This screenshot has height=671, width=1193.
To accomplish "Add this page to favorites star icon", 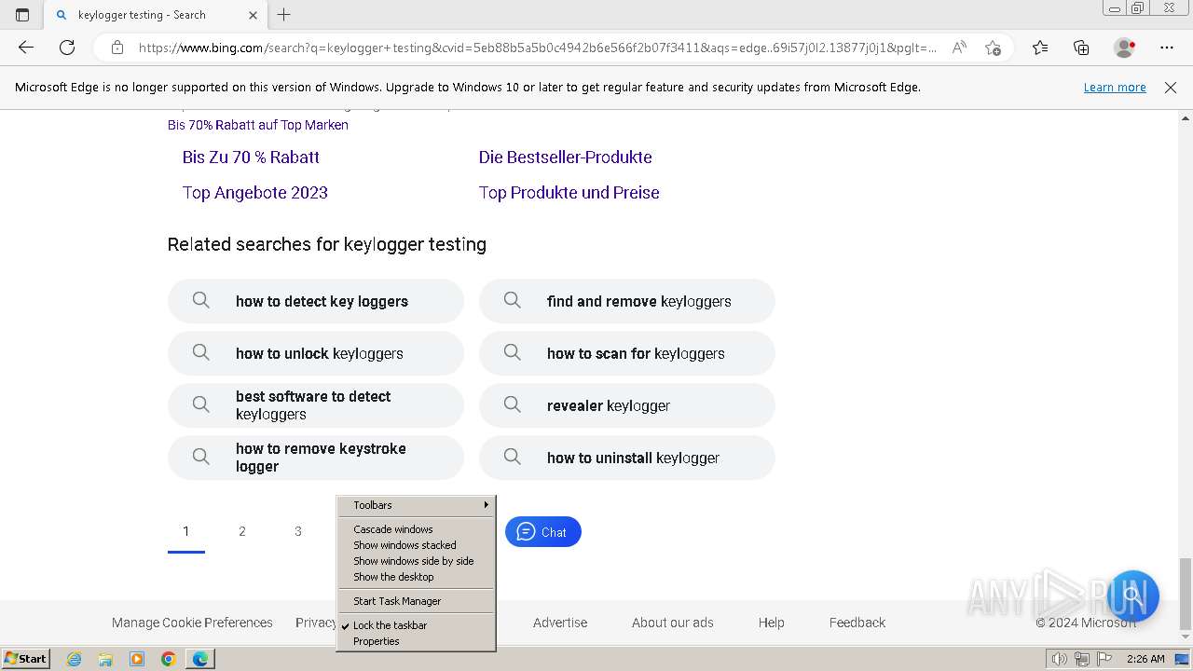I will [993, 48].
